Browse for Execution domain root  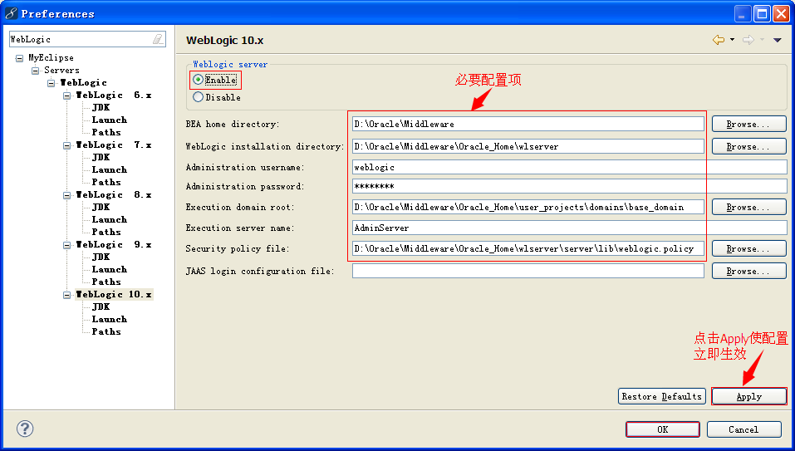748,207
